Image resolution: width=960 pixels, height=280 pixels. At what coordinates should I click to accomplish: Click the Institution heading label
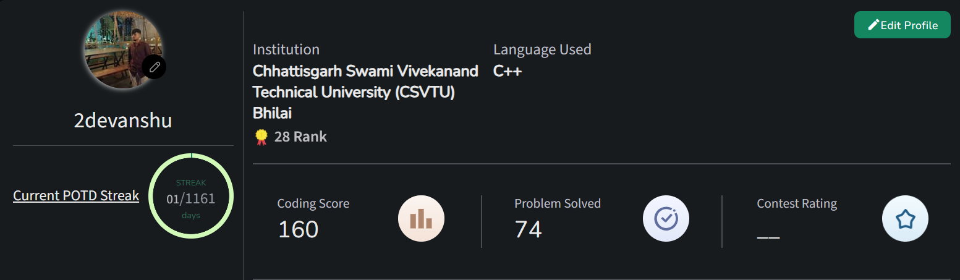coord(286,49)
